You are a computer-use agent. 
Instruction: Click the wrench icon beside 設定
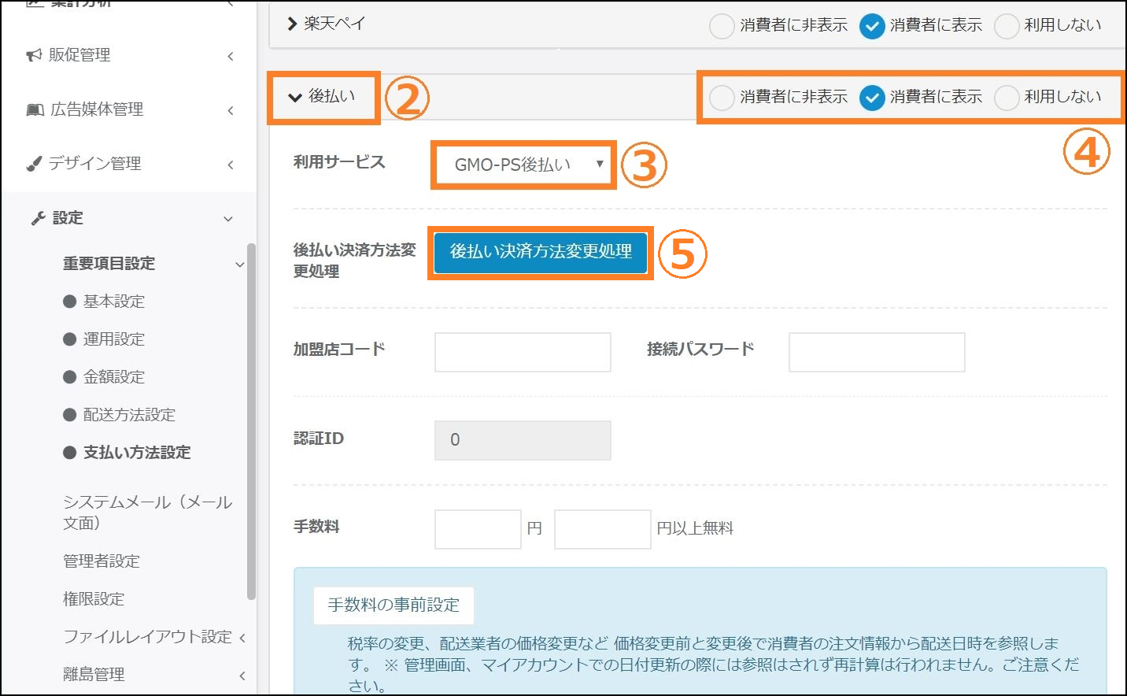tap(38, 218)
